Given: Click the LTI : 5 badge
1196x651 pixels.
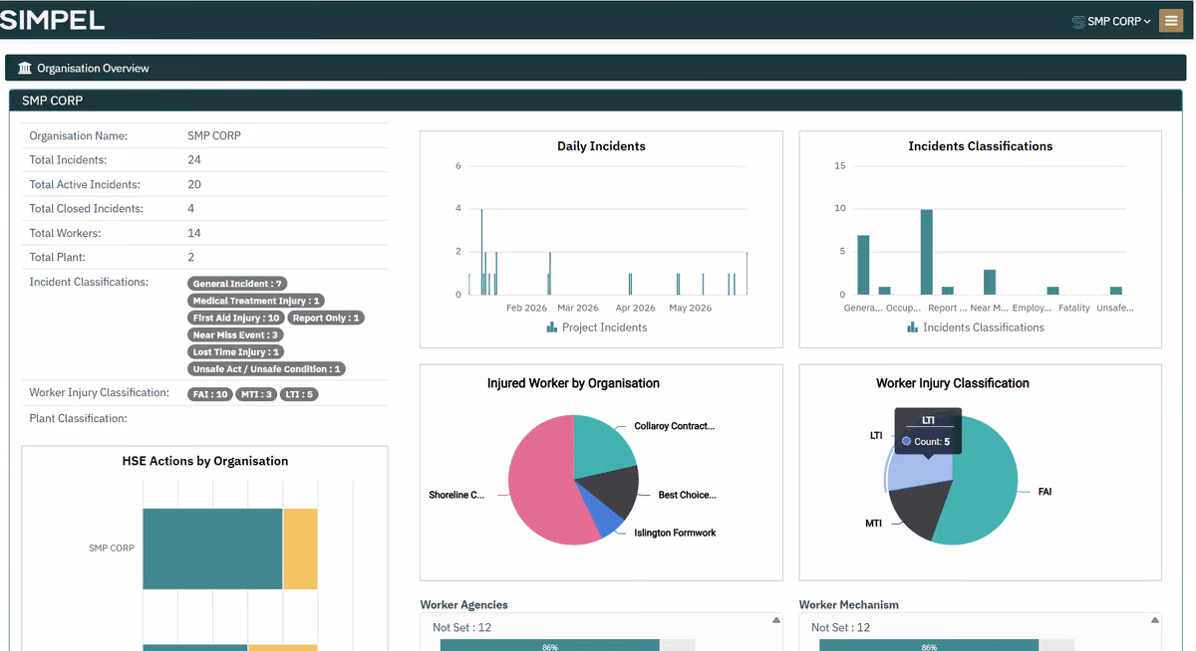Looking at the screenshot, I should pos(299,394).
